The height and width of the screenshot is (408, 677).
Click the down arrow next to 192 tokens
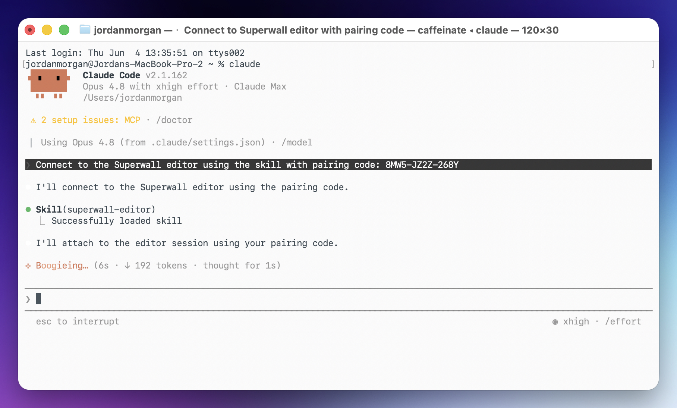[x=127, y=266]
